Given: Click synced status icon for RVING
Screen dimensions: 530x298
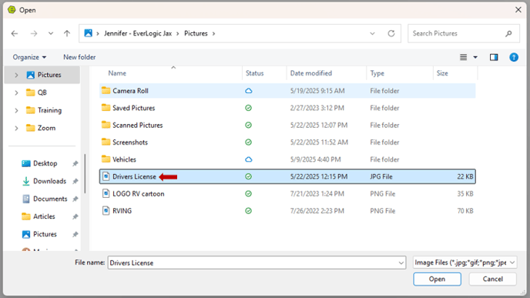Looking at the screenshot, I should (x=248, y=211).
